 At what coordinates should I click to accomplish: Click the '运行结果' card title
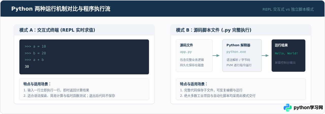(281, 45)
